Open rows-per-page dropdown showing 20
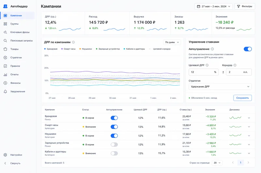 tap(217, 163)
